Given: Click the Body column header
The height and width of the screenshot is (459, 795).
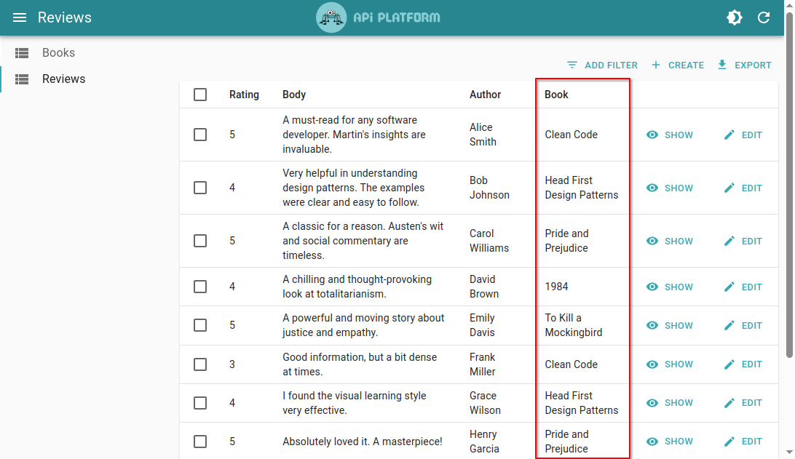Looking at the screenshot, I should (294, 95).
